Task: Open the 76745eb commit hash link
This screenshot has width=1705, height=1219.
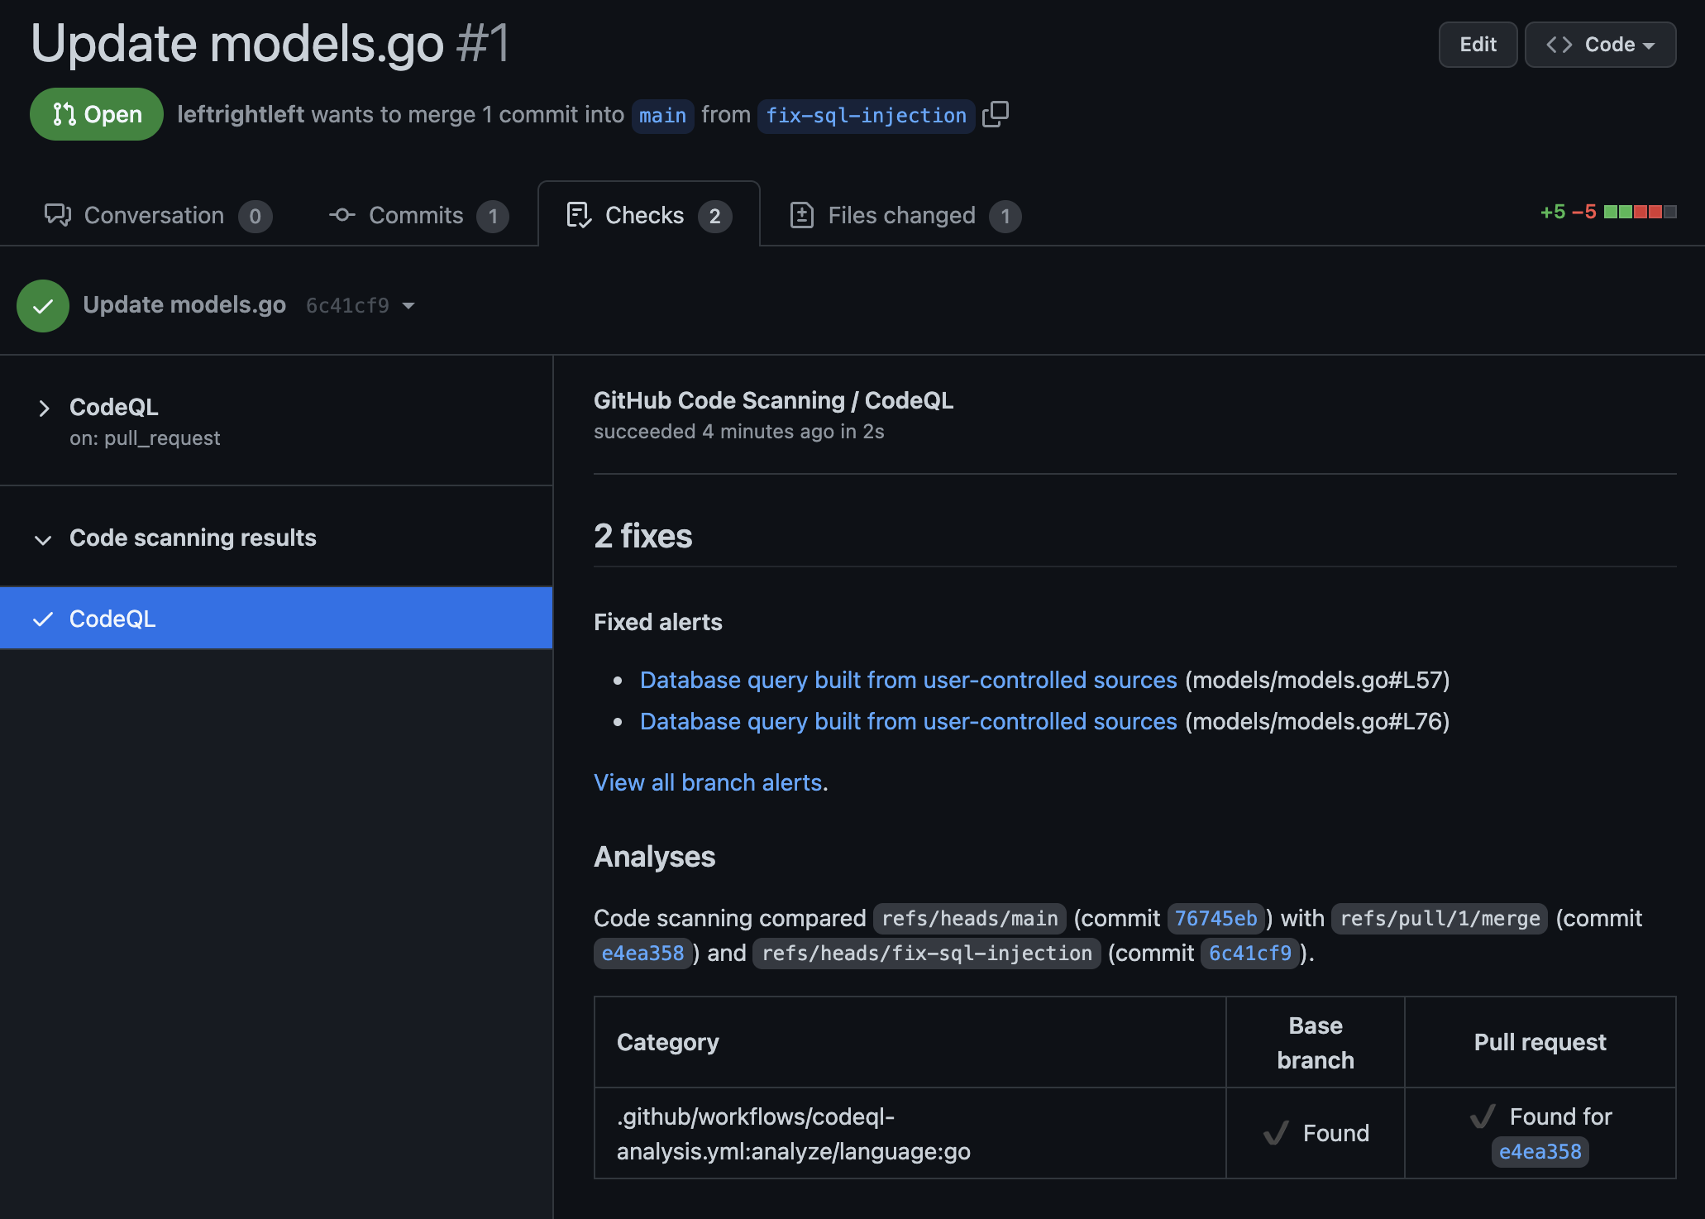Action: [x=1215, y=918]
